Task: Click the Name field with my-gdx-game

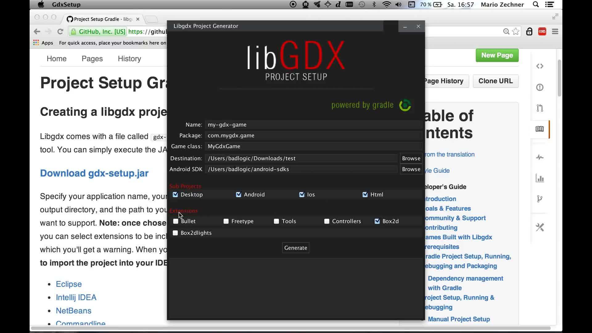Action: tap(314, 125)
